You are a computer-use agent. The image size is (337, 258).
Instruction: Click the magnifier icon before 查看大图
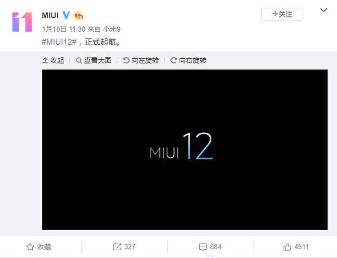(x=79, y=60)
